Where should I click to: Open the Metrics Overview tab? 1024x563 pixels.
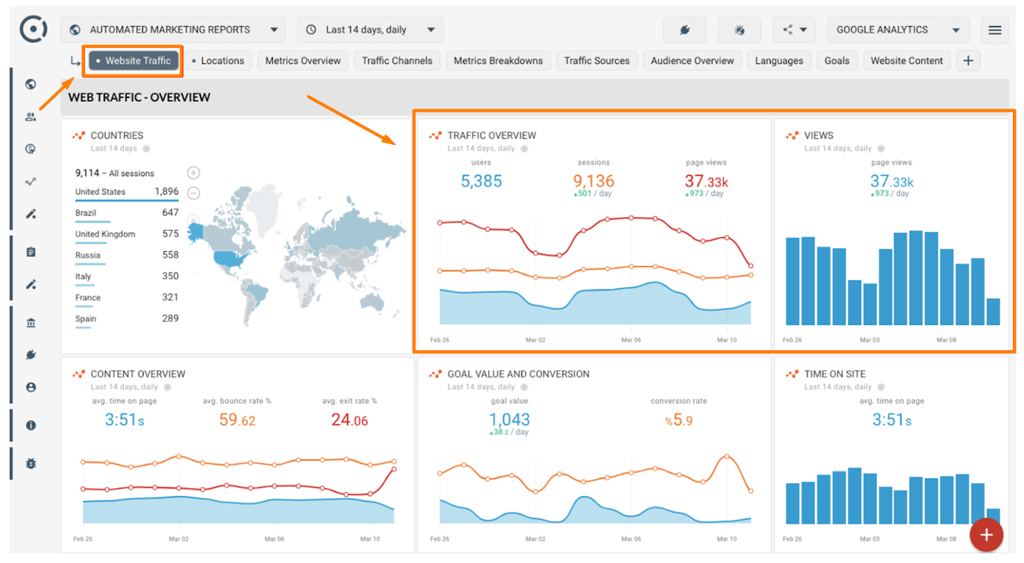tap(303, 61)
